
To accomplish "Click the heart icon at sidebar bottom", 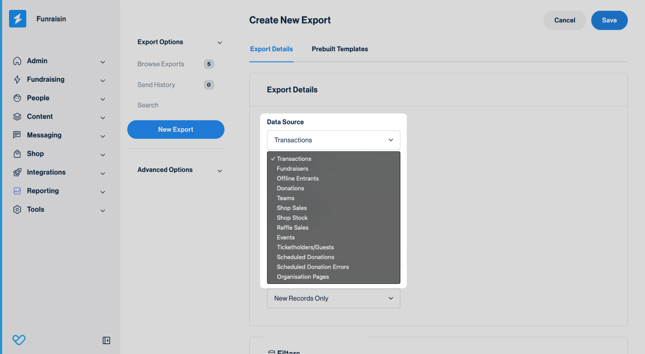I will coord(19,340).
